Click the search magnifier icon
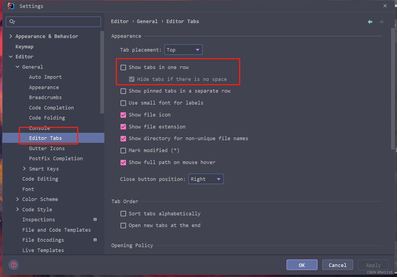The image size is (397, 277). [x=12, y=22]
